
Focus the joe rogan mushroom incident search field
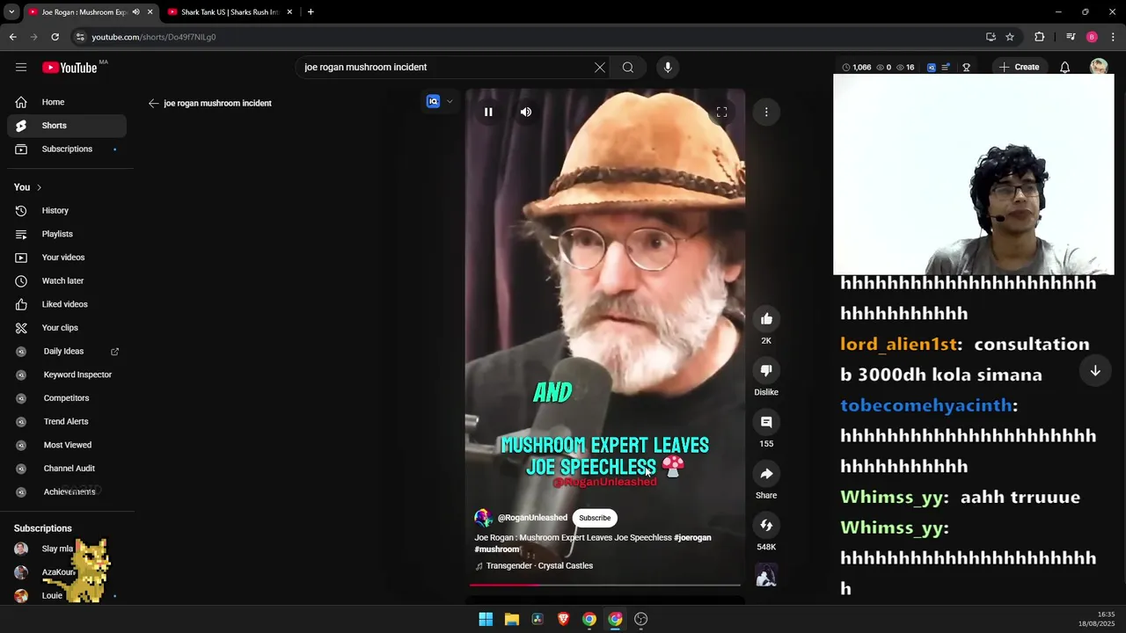[444, 67]
